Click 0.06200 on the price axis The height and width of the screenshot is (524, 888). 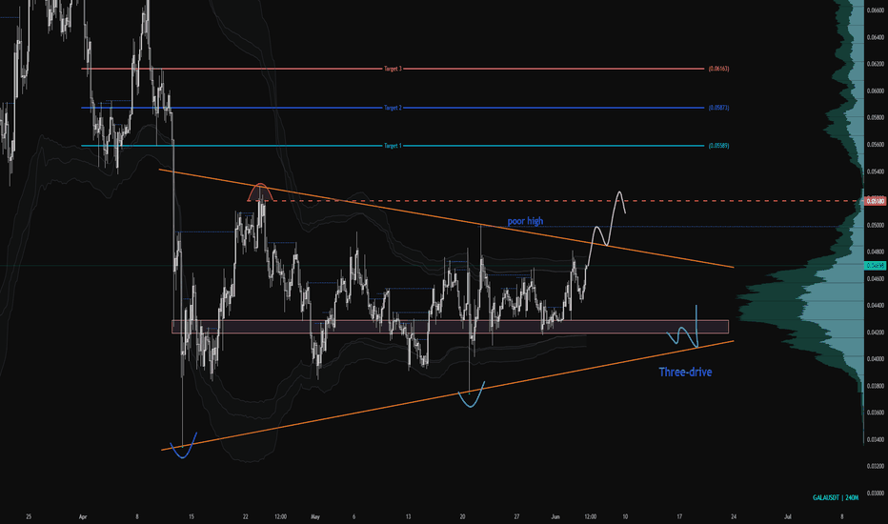pos(875,64)
